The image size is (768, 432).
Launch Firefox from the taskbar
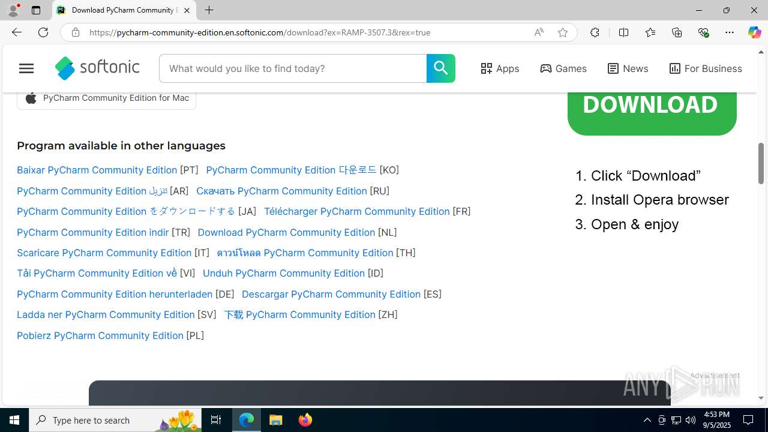(x=305, y=420)
